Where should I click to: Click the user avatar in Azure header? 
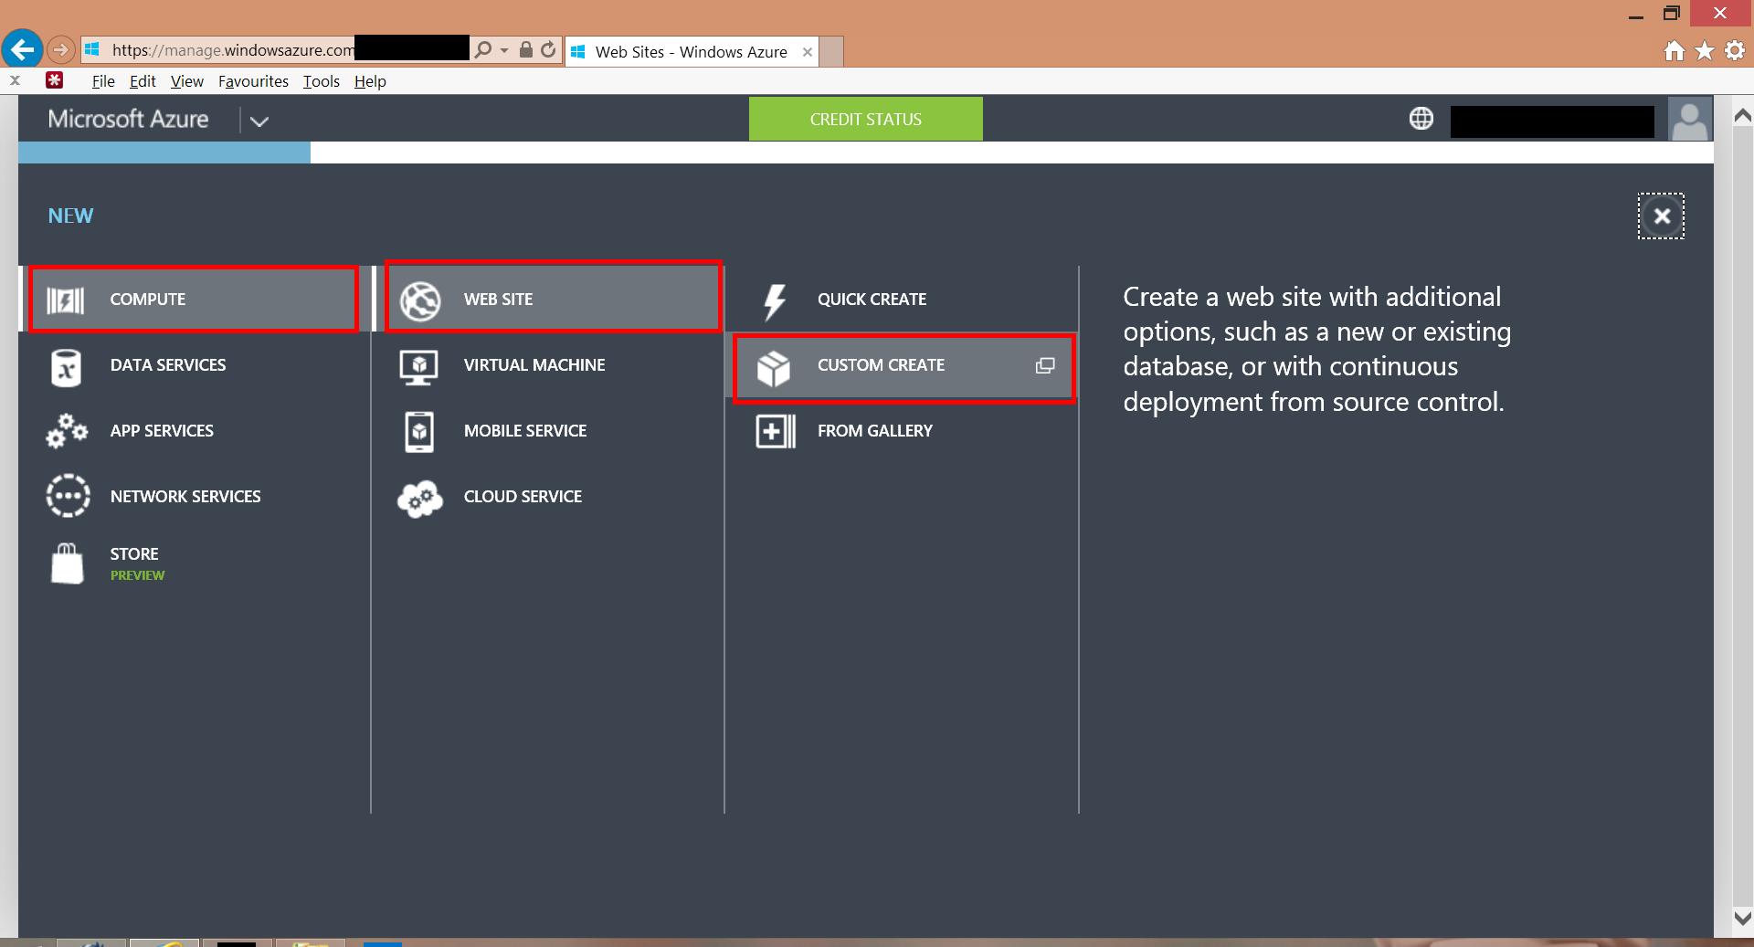pos(1690,119)
